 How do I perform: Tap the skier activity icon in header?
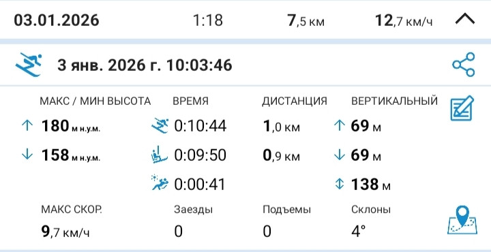(x=29, y=65)
